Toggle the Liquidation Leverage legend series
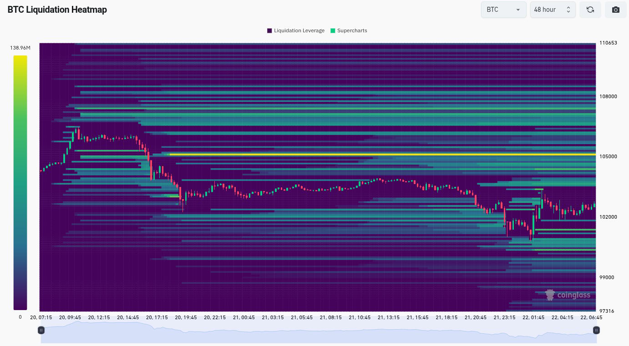Viewport: 629px width, 346px height. pos(296,30)
